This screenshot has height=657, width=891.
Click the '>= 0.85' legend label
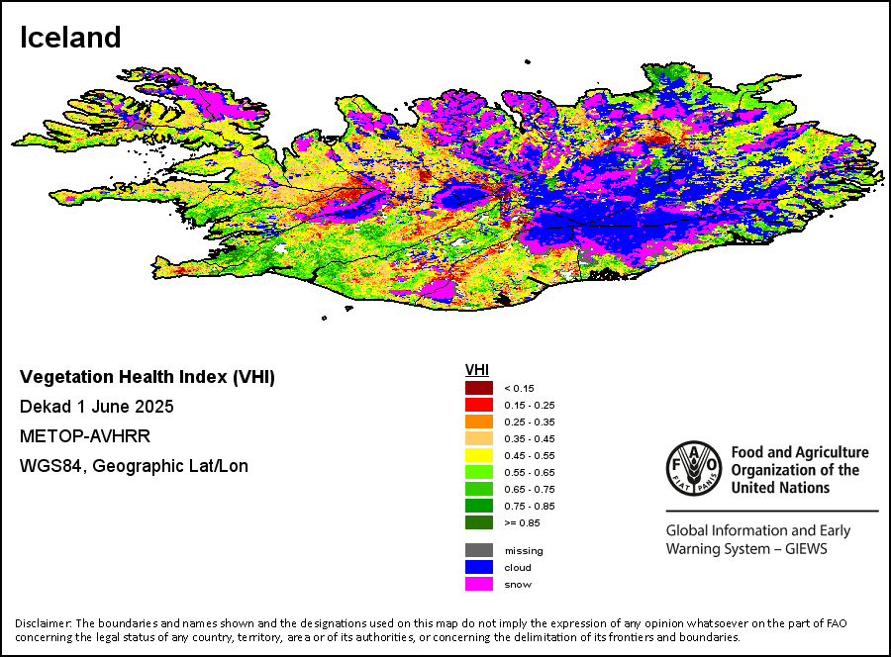coord(522,523)
